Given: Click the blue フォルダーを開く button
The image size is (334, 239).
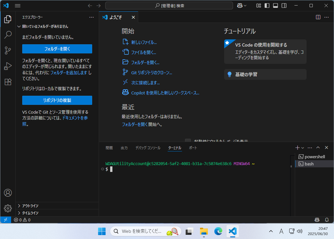Looking at the screenshot, I should [x=57, y=49].
